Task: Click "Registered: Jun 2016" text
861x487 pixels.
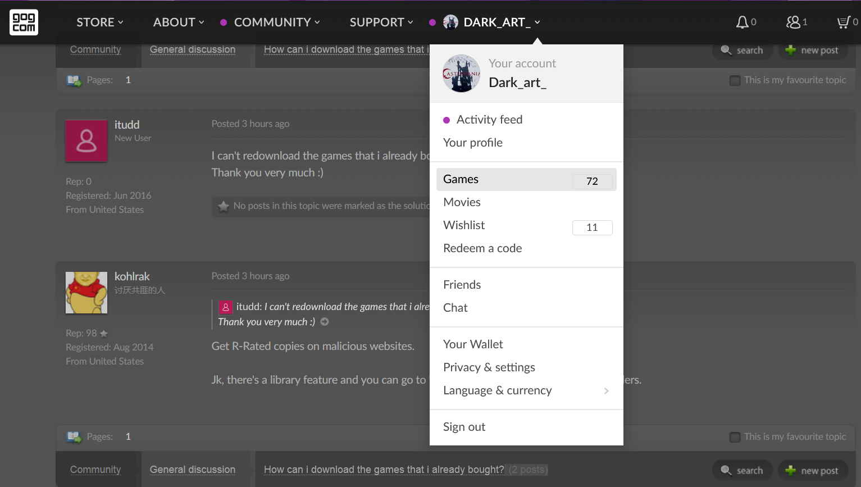Action: pyautogui.click(x=108, y=195)
